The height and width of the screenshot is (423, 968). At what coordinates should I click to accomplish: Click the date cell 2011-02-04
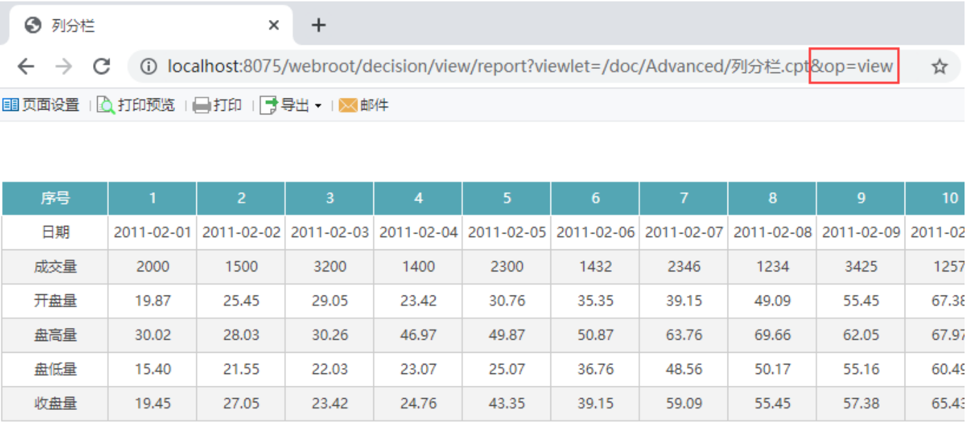click(x=418, y=232)
